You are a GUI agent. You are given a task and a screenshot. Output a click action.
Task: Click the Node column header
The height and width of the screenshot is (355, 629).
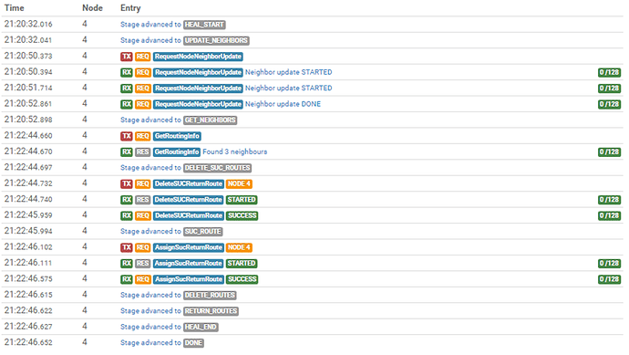(92, 8)
